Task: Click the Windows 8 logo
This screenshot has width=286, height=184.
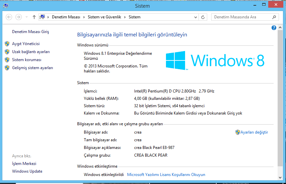Action: coord(215,60)
